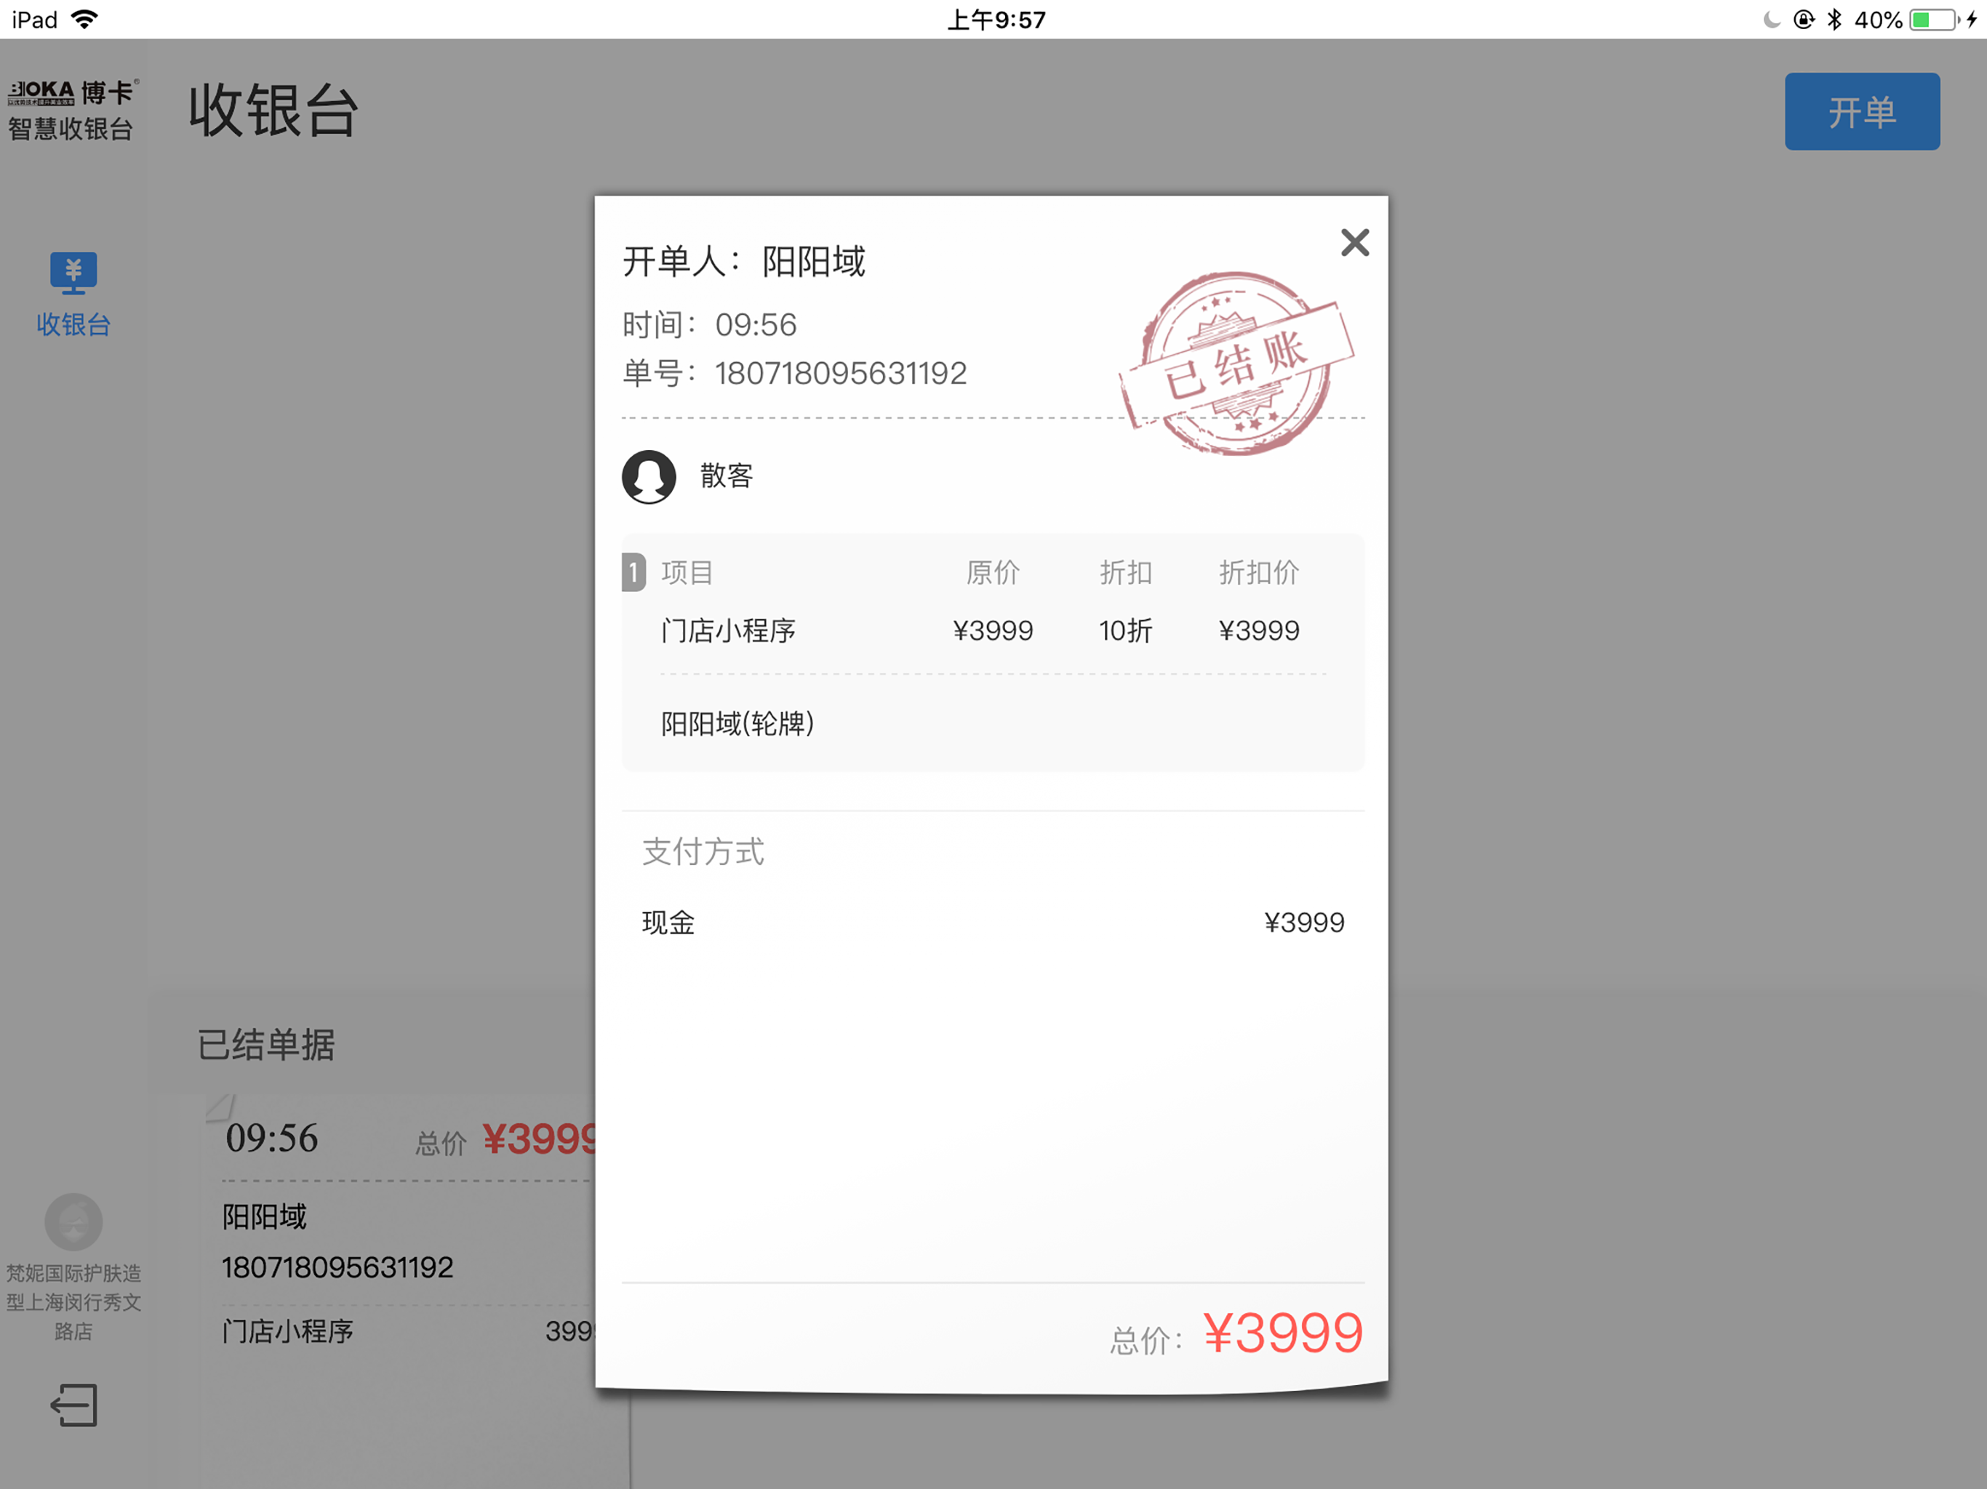The height and width of the screenshot is (1489, 1987).
Task: Tap the order number 180718095631192 in popup
Action: tap(840, 374)
